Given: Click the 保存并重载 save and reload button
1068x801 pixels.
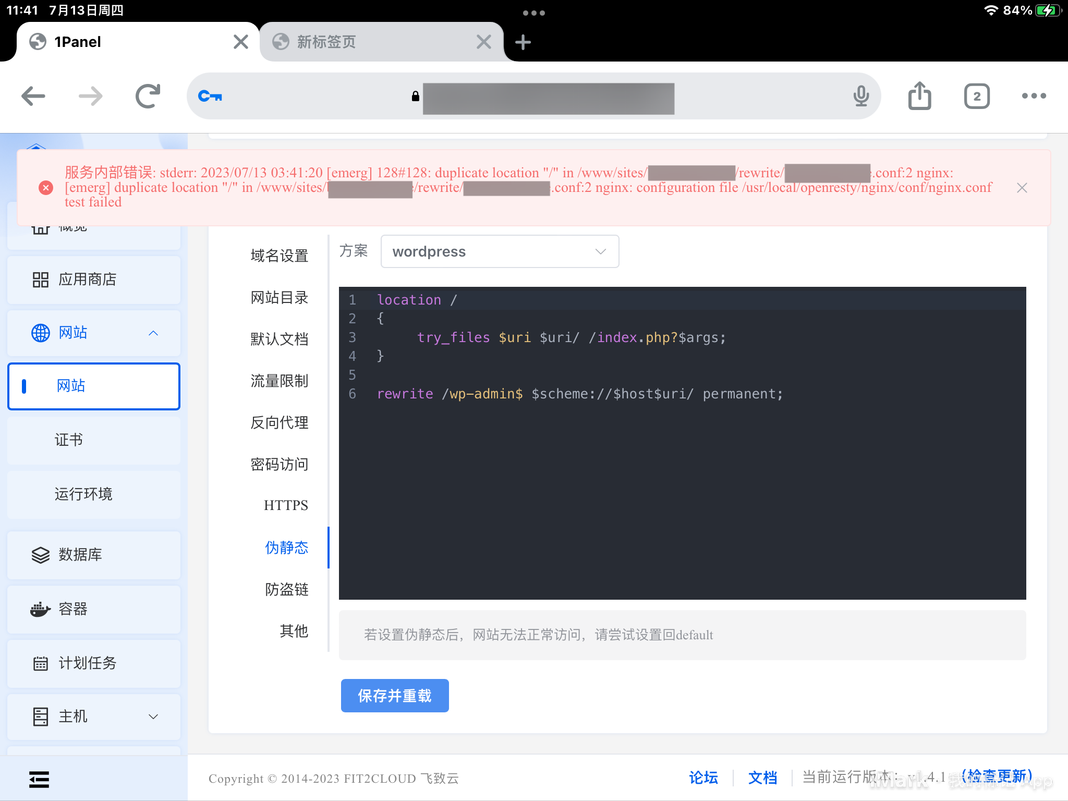Looking at the screenshot, I should [x=394, y=695].
